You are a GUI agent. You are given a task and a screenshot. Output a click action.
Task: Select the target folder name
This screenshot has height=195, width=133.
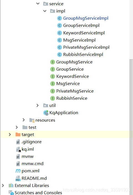click(28, 135)
